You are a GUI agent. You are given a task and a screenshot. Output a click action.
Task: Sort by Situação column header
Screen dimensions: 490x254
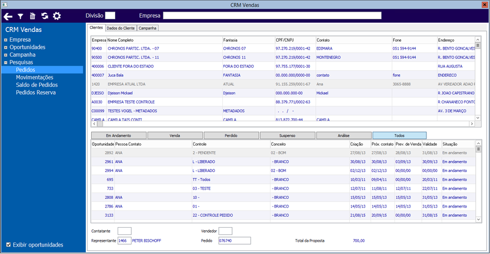[450, 144]
